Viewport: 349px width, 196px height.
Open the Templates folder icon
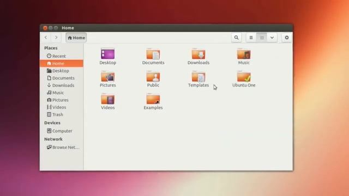coord(198,76)
